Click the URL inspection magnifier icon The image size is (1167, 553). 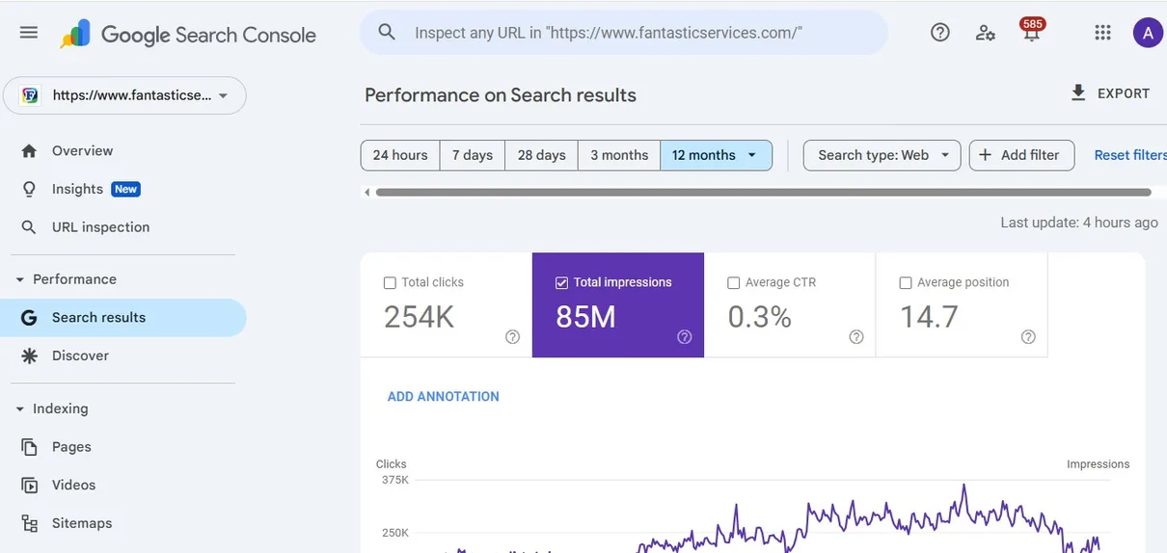click(29, 227)
